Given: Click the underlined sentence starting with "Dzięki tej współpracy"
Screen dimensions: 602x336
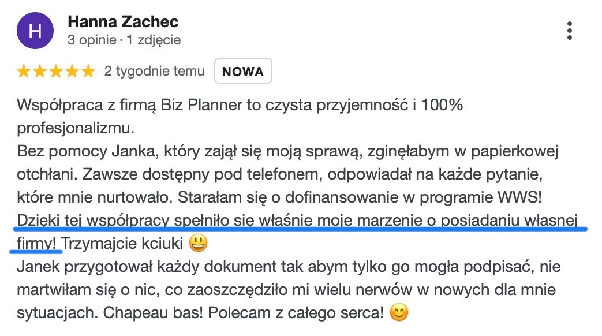Looking at the screenshot, I should pos(300,221).
